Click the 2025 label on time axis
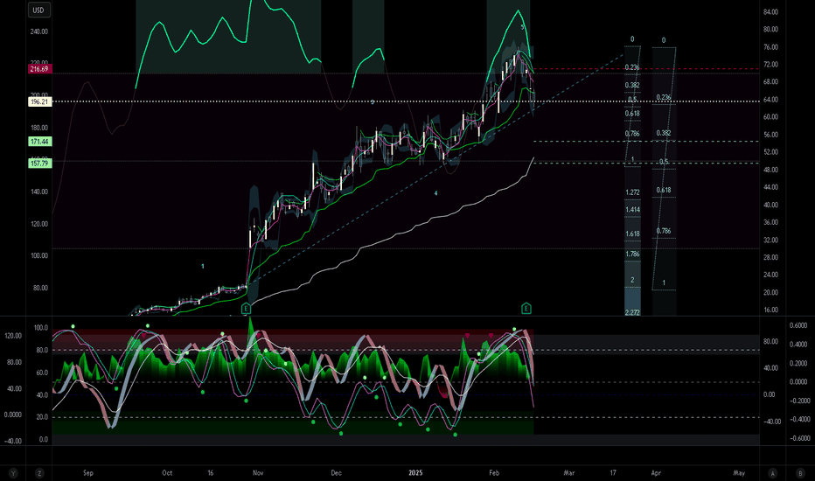Screen dimensions: 815x481 415,472
